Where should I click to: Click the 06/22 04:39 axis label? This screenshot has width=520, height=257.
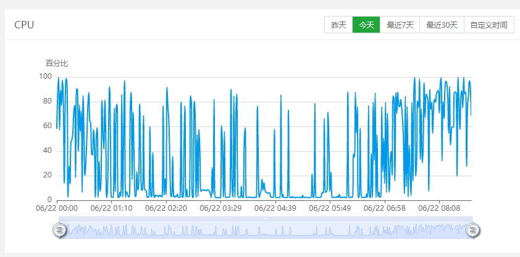click(x=275, y=208)
